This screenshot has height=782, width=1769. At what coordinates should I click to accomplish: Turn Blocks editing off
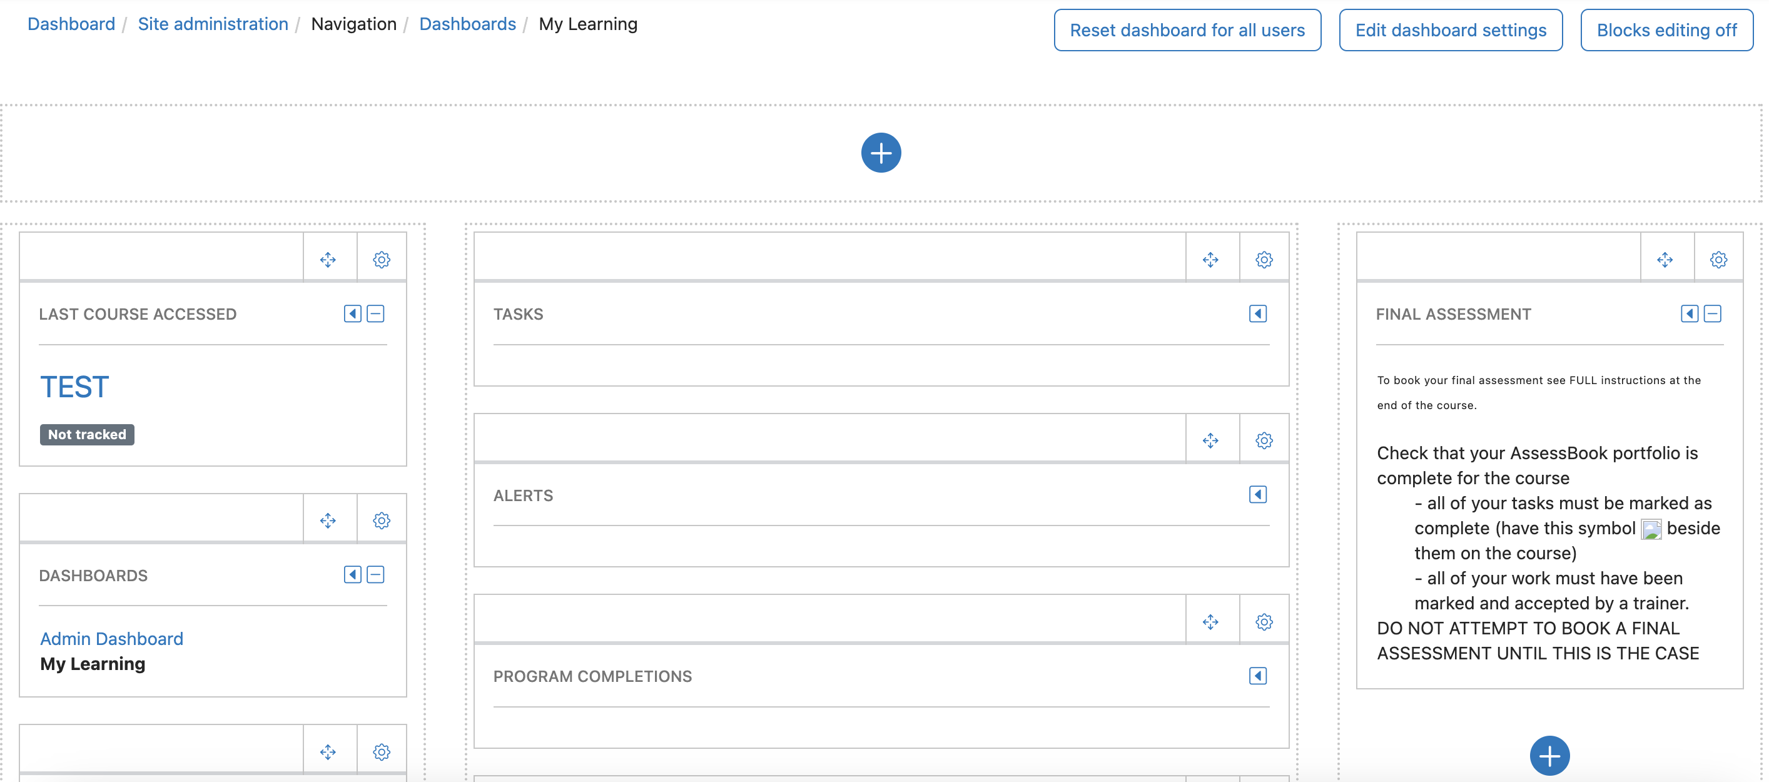click(1666, 30)
